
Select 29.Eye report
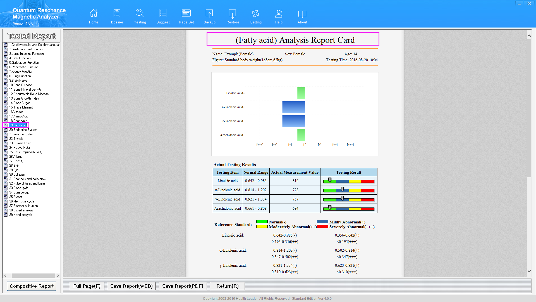click(x=14, y=170)
